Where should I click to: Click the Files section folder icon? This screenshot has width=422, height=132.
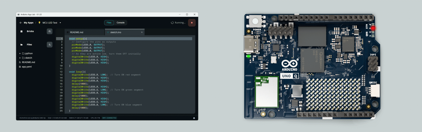click(x=21, y=44)
